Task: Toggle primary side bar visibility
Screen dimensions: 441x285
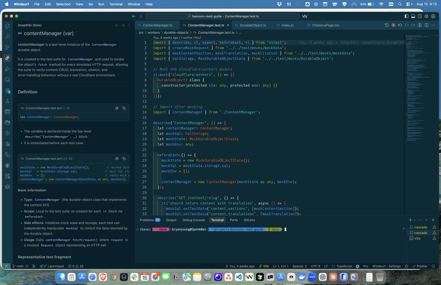Action: point(406,16)
